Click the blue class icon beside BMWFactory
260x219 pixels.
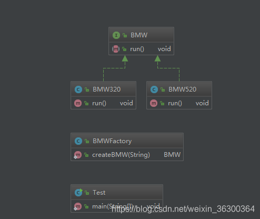click(x=78, y=141)
